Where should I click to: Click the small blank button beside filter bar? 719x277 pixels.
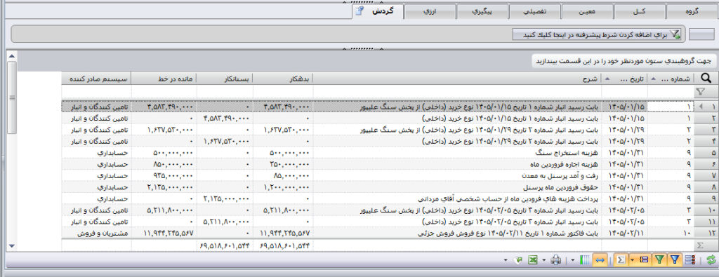coord(702,34)
